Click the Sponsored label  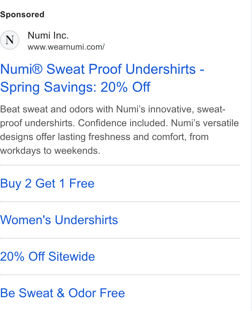(x=22, y=15)
